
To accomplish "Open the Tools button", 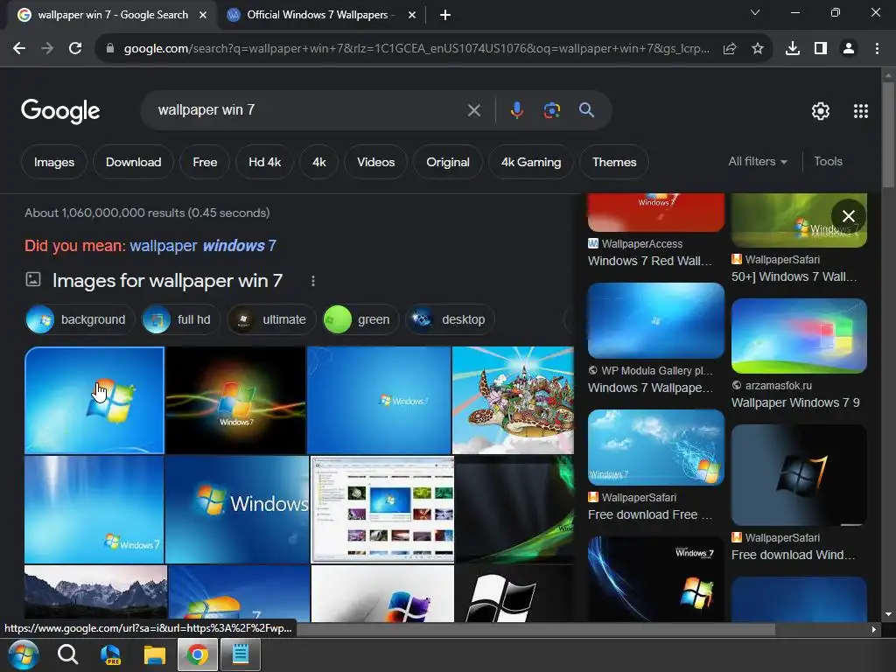I will [x=828, y=162].
